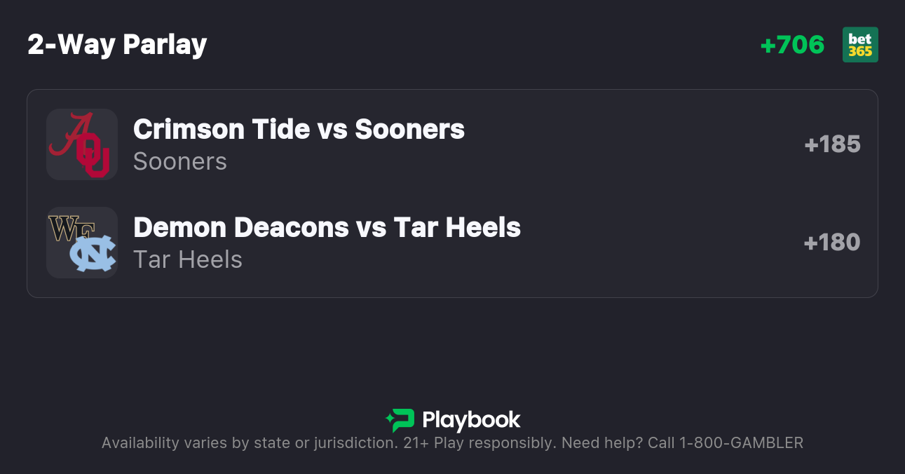Open the Crimson Tide vs Sooners matchup
This screenshot has height=474, width=905.
[x=299, y=130]
